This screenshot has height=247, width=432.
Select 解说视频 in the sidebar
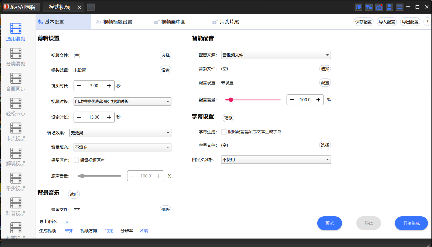tap(16, 157)
